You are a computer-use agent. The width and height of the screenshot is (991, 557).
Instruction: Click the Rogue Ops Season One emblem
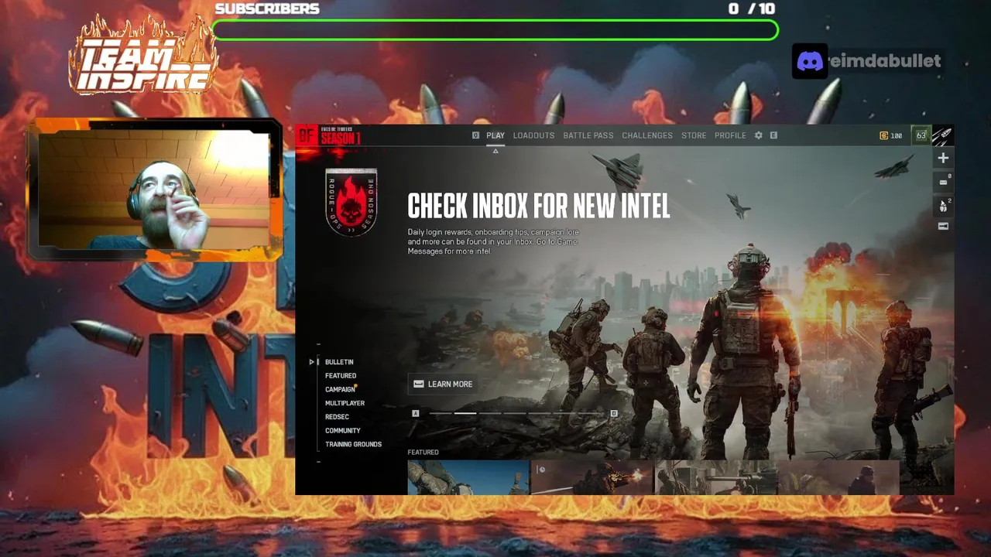point(351,201)
